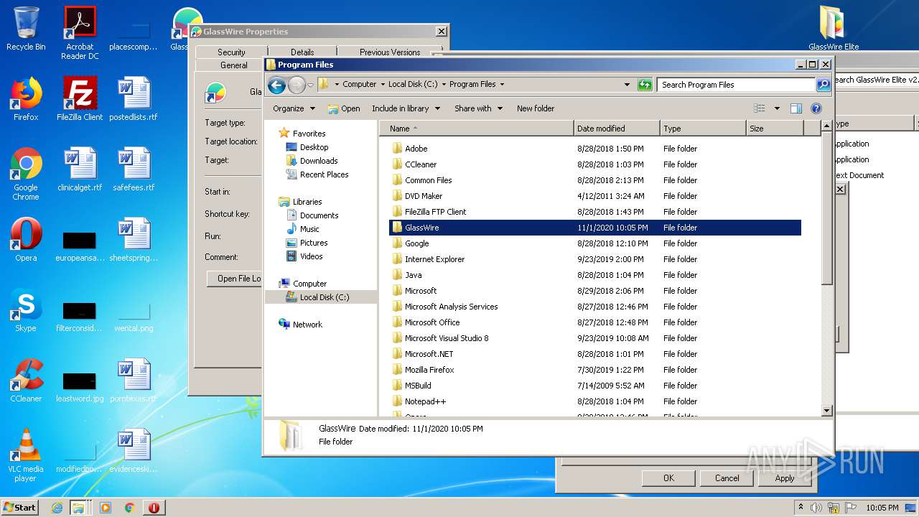Click the Forward navigation arrow in Explorer
This screenshot has height=517, width=919.
[297, 85]
